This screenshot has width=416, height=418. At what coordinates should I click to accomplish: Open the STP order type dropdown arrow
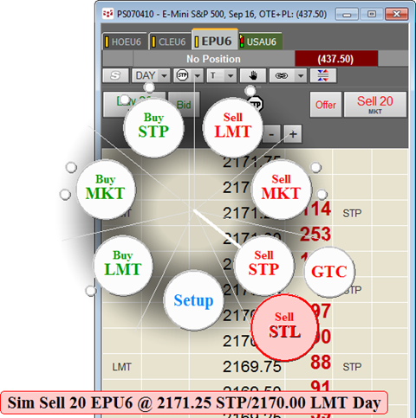click(x=198, y=75)
